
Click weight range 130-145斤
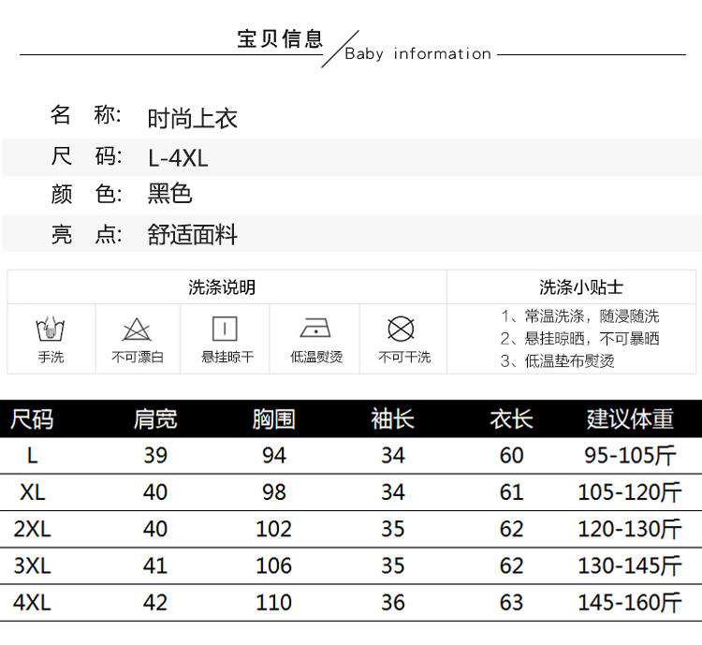click(x=630, y=566)
